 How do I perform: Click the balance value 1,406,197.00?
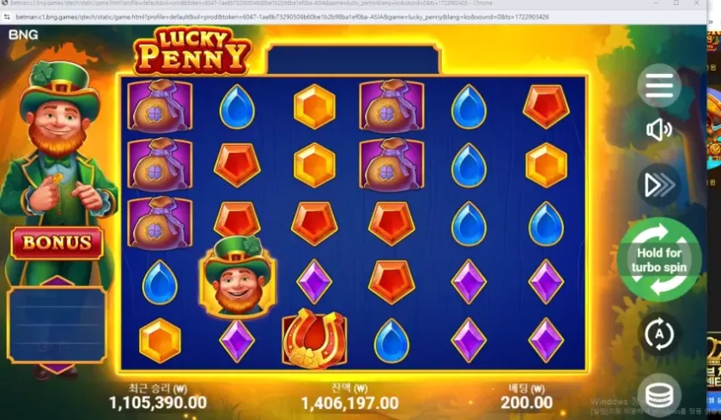pos(349,404)
